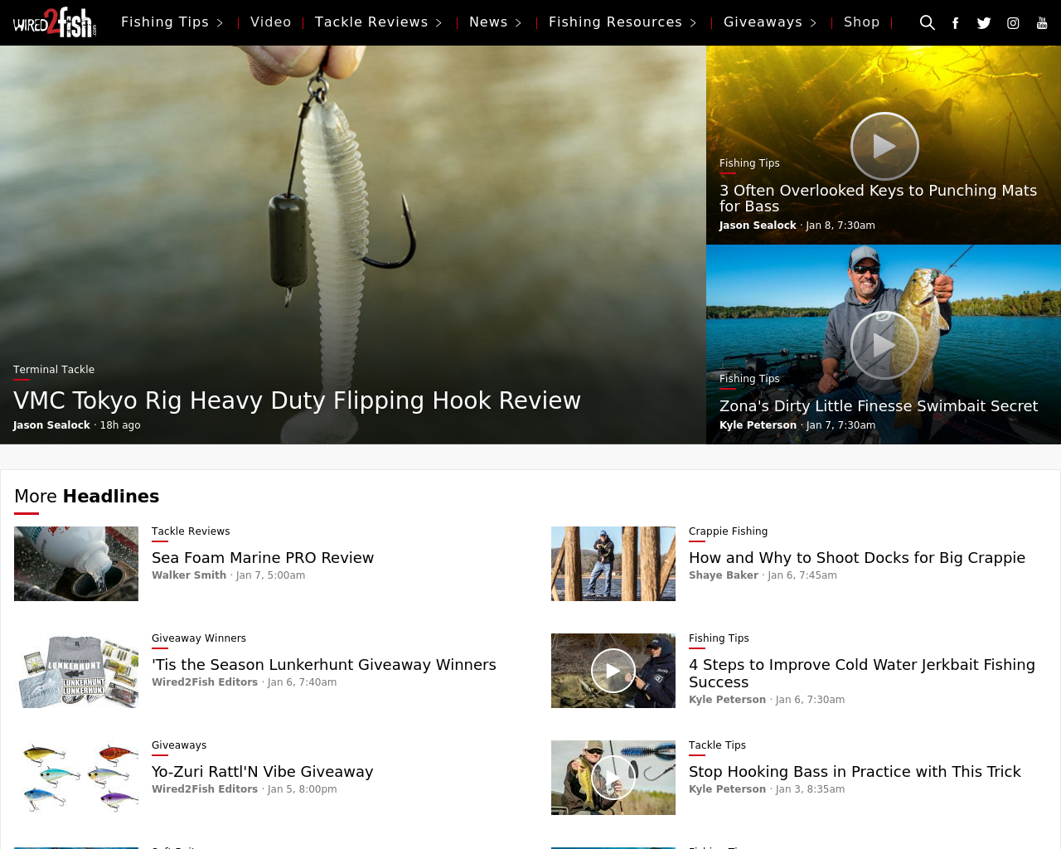Expand the Tackle Reviews dropdown

(378, 22)
